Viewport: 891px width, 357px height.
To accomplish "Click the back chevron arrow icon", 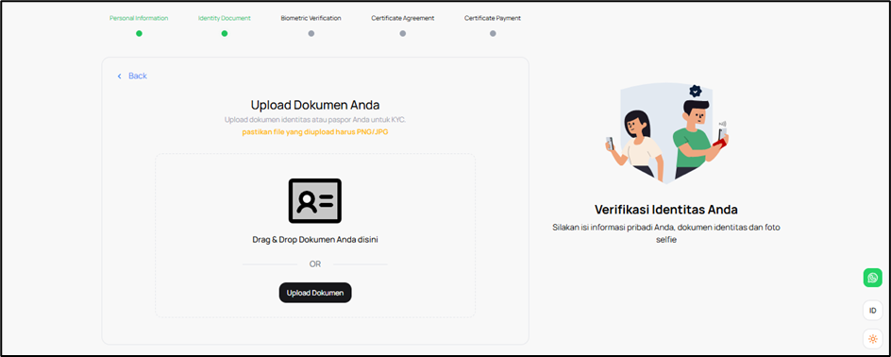I will (119, 76).
